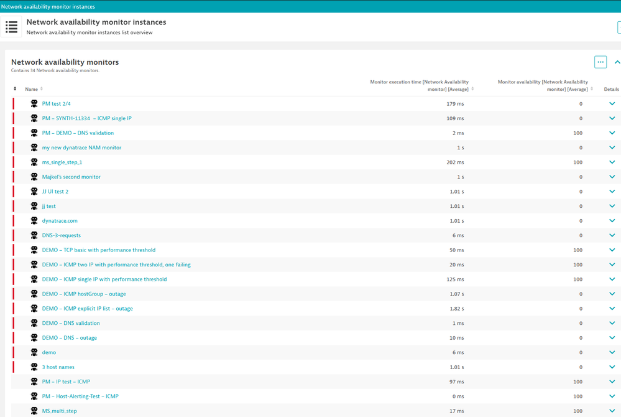Click the monitor icon beside jj test
621x417 pixels.
pos(35,206)
